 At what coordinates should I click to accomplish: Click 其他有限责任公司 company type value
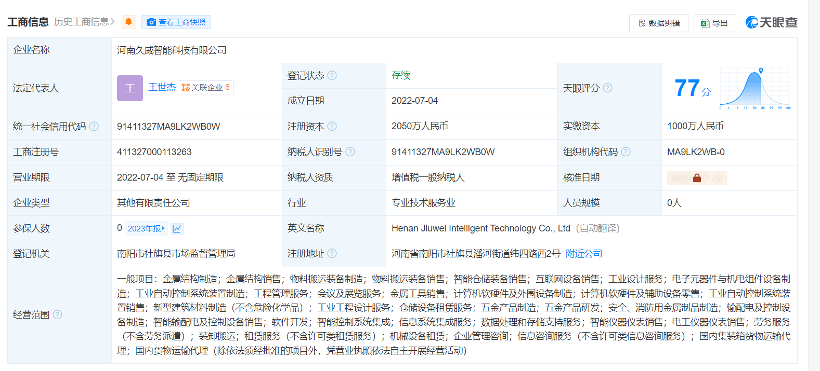click(153, 203)
